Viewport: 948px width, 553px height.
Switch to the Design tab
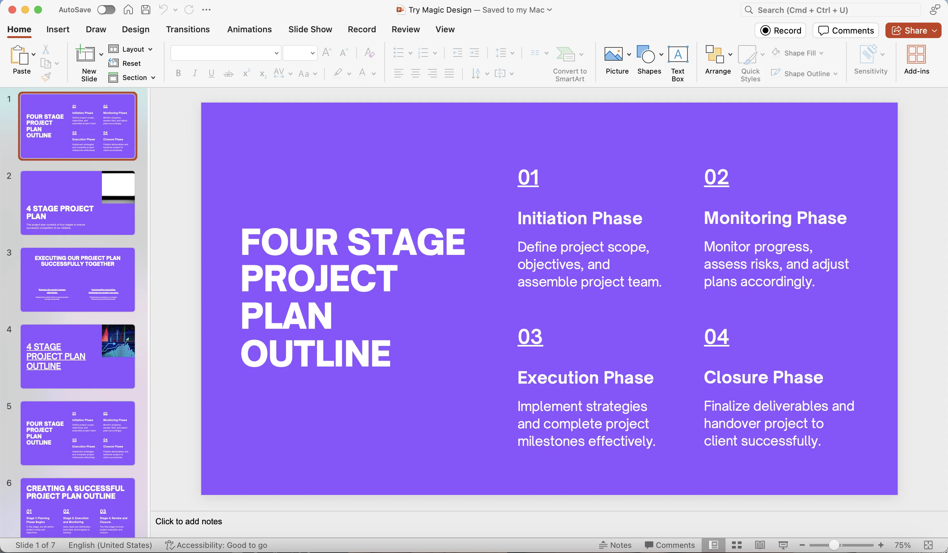pos(135,29)
